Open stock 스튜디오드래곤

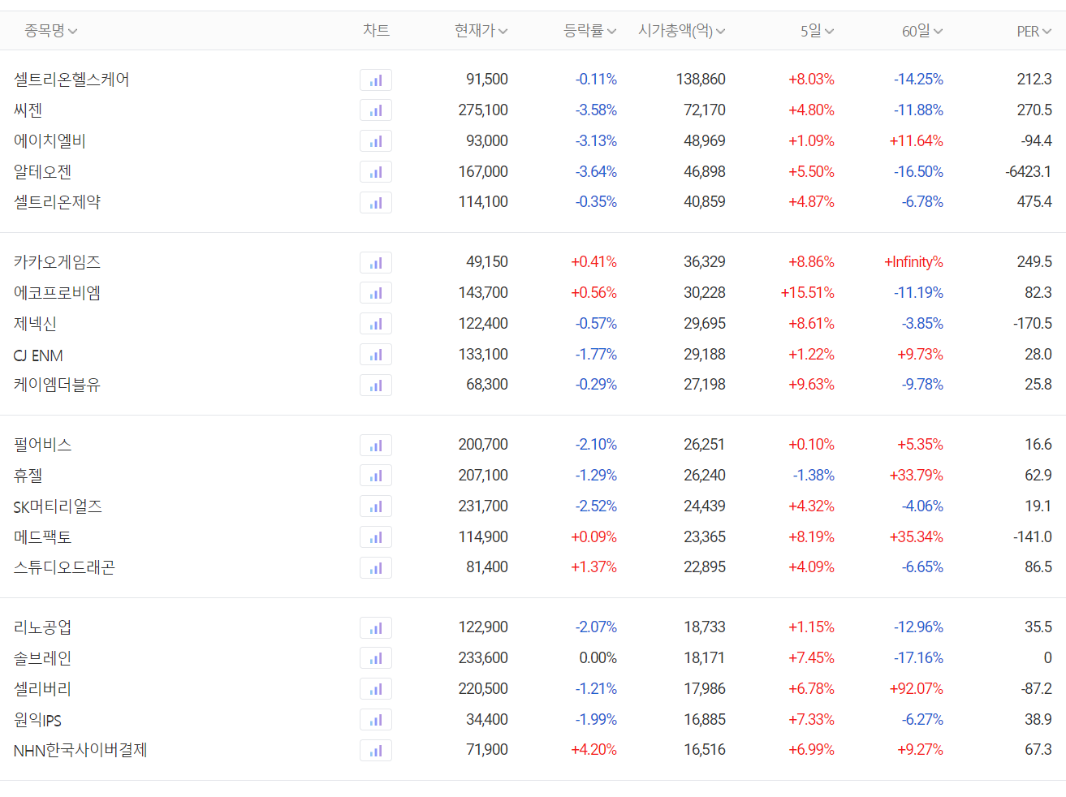(x=64, y=567)
